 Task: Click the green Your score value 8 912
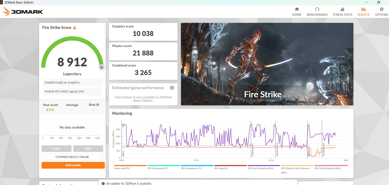coord(50,110)
